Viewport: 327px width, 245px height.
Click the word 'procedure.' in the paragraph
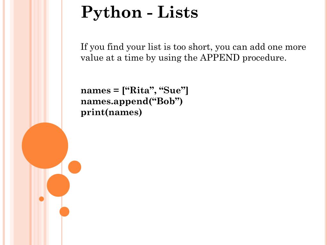264,58
